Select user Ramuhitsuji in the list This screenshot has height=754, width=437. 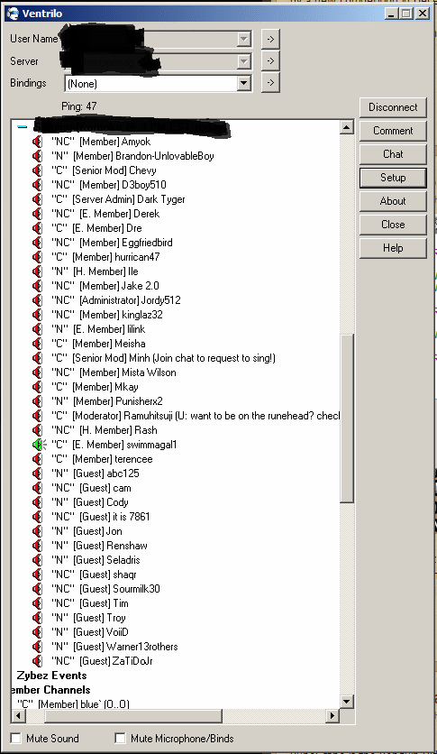pos(196,416)
